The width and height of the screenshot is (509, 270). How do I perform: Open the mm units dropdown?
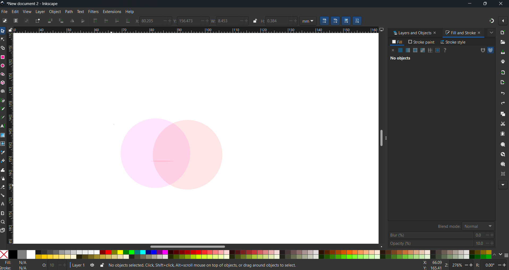click(308, 21)
